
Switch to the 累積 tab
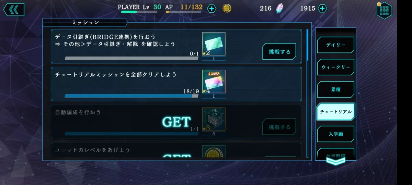coord(336,89)
